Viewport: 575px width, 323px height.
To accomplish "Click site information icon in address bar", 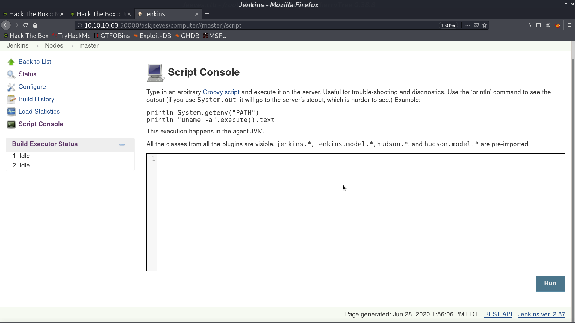I will point(80,25).
